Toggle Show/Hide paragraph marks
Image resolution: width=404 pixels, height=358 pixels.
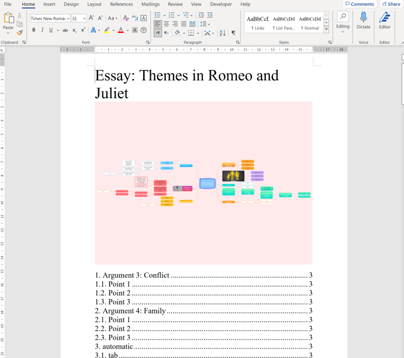(x=233, y=33)
